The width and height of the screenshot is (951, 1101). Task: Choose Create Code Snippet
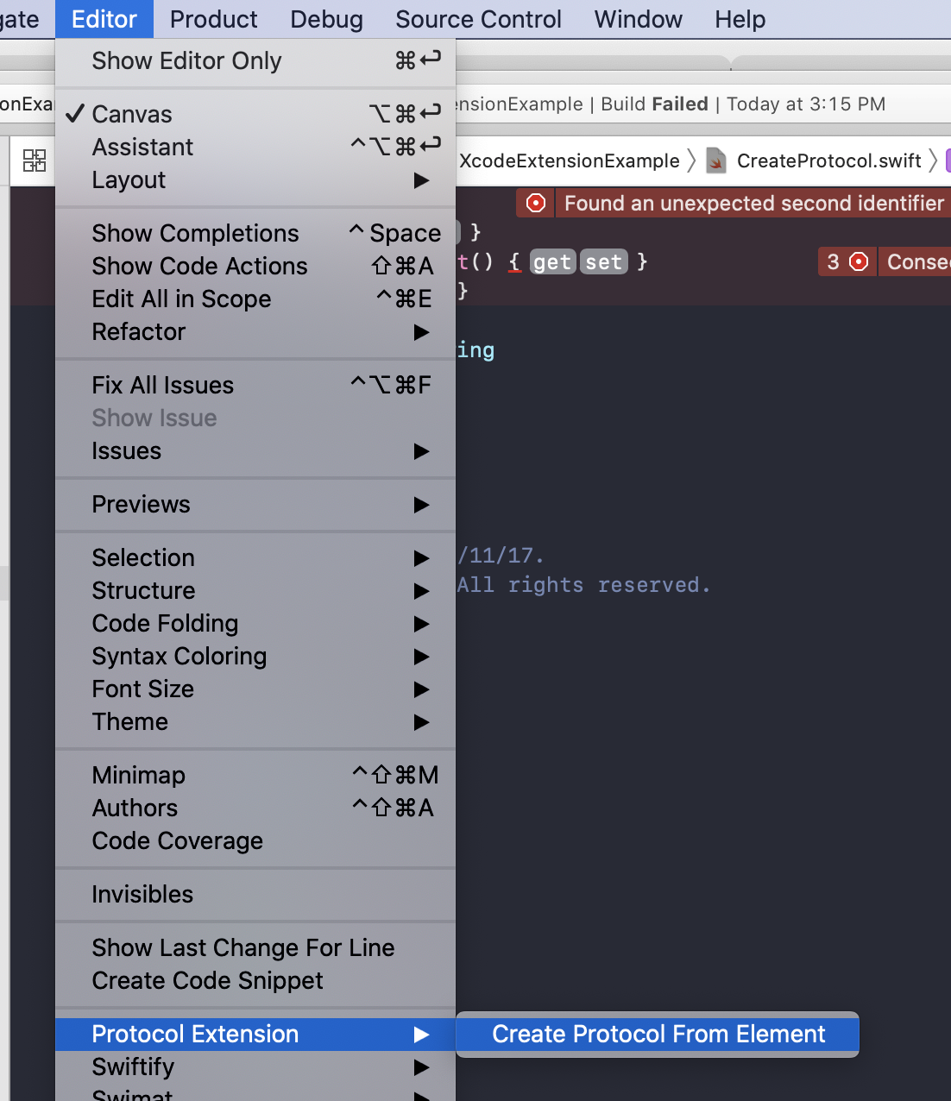[x=255, y=981]
